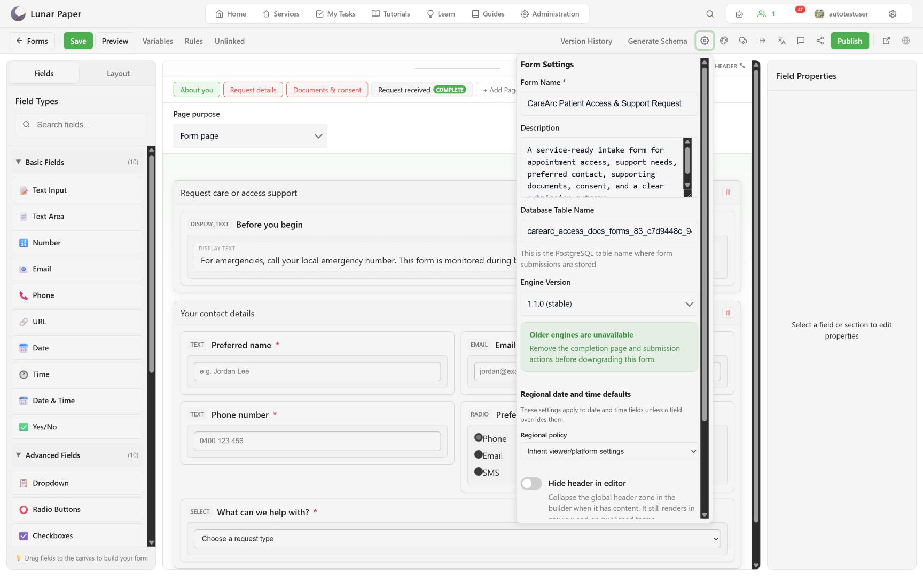Viewport: 923px width, 576px height.
Task: Click the green Save button
Action: pyautogui.click(x=78, y=41)
